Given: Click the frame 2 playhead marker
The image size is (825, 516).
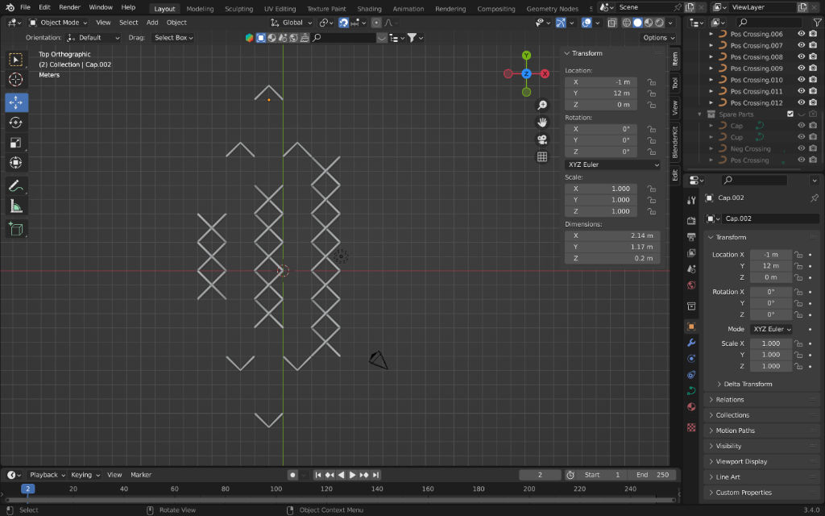Looking at the screenshot, I should point(27,489).
